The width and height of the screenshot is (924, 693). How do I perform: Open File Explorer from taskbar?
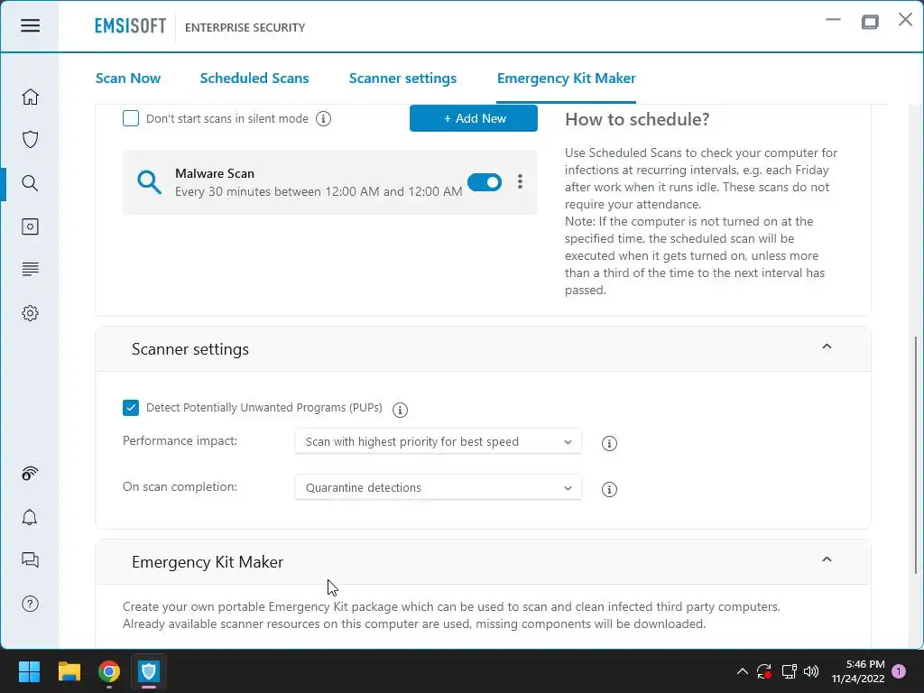tap(69, 671)
